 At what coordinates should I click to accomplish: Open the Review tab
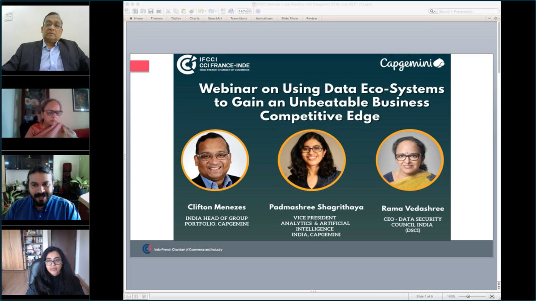[x=311, y=18]
